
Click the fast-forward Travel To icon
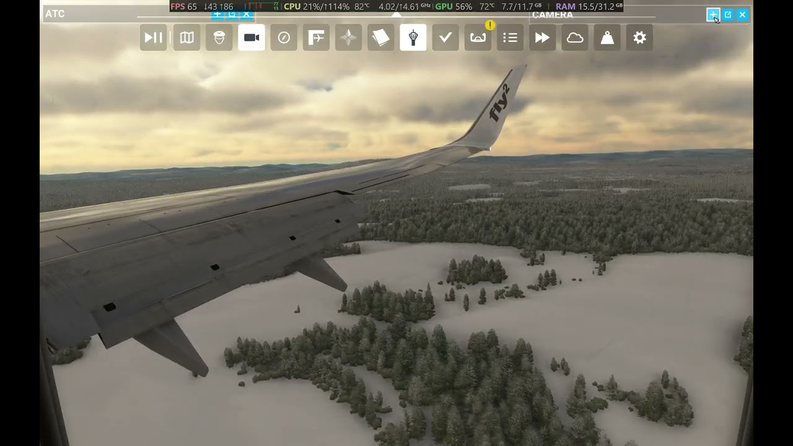(x=543, y=38)
